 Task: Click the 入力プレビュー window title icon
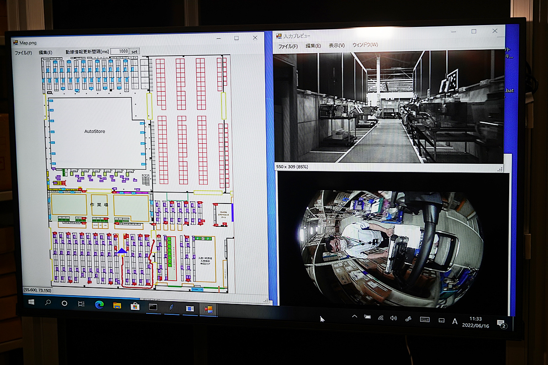279,36
